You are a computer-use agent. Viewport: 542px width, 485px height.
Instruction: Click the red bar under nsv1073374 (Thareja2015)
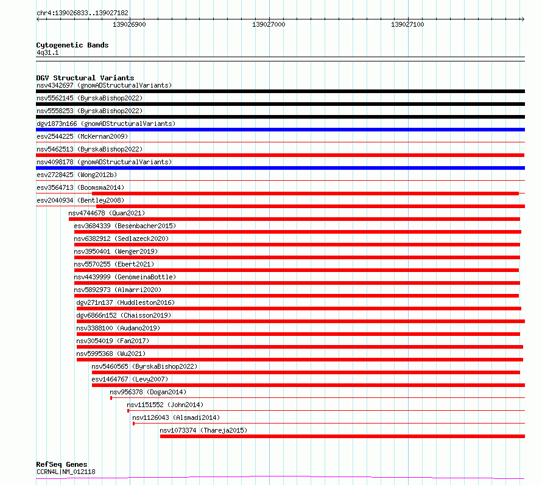[342, 436]
